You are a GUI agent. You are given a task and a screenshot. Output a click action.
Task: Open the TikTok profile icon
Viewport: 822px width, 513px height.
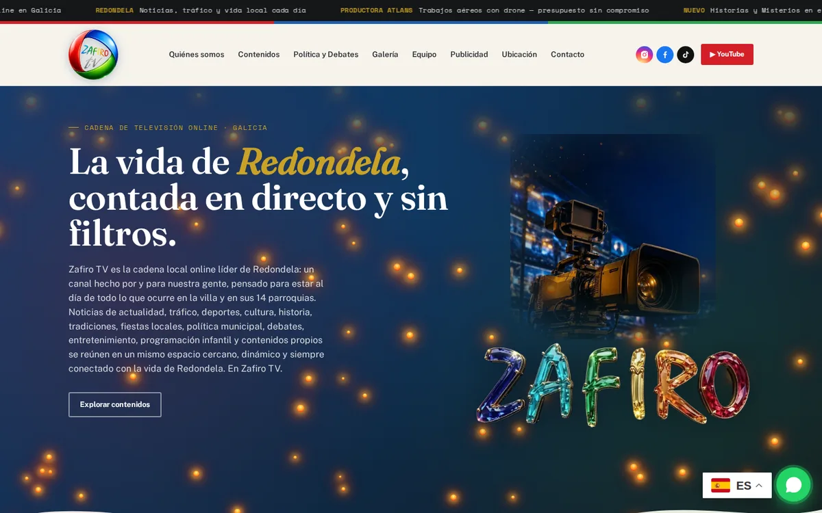(685, 55)
